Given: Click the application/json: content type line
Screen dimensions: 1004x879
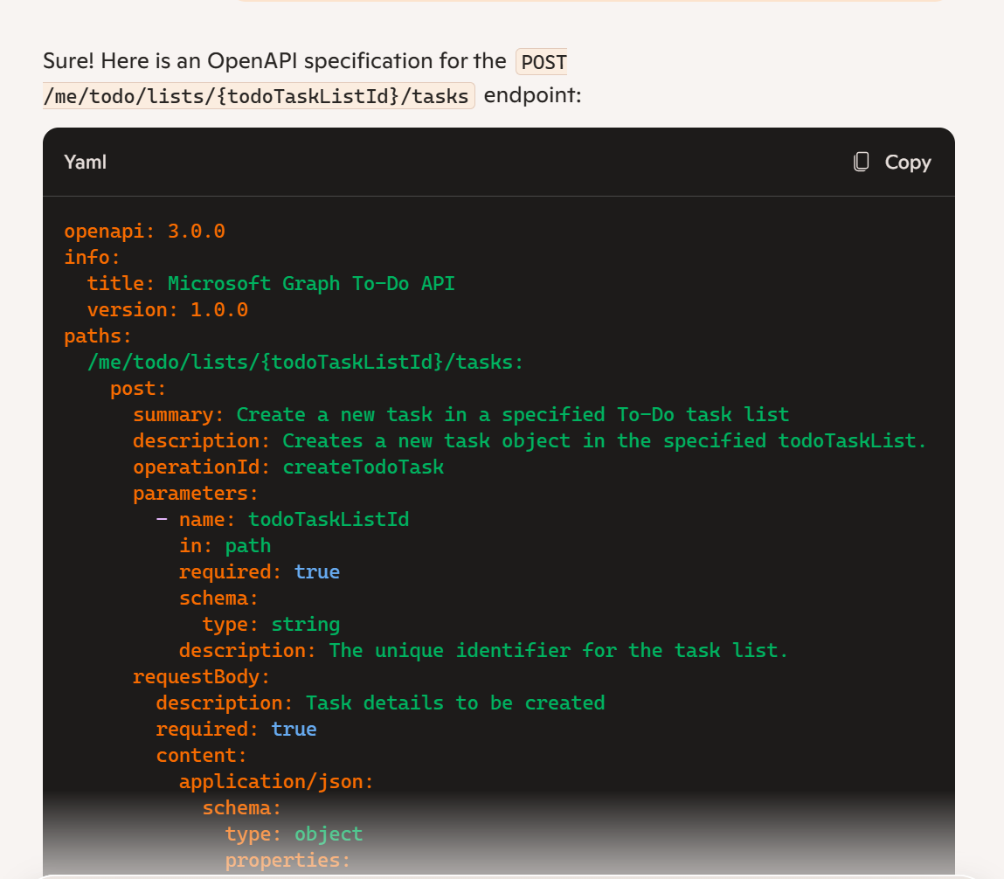Looking at the screenshot, I should 276,781.
